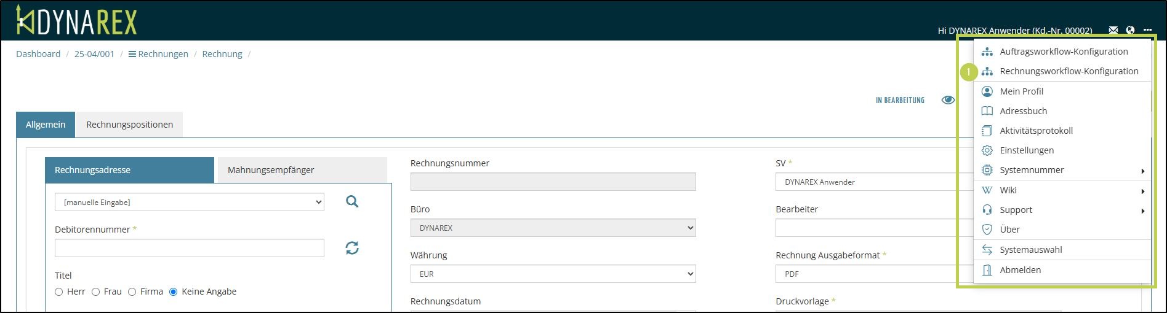Switch to the Rechnungspositionen tab
The width and height of the screenshot is (1167, 313).
point(129,125)
